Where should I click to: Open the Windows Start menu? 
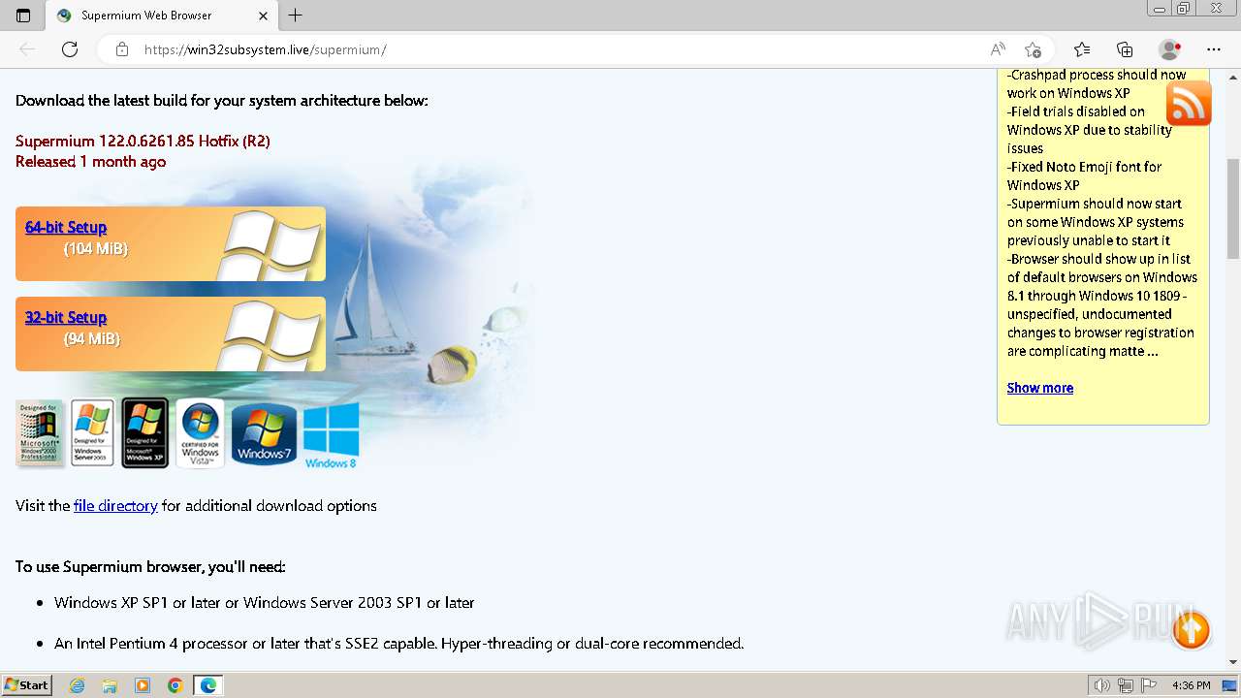[x=26, y=684]
